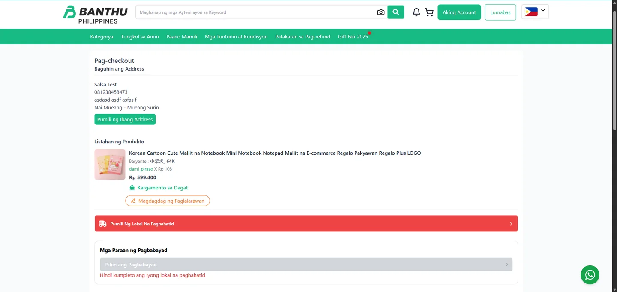Click the Pag-checkout heading
The width and height of the screenshot is (617, 292).
click(x=114, y=61)
